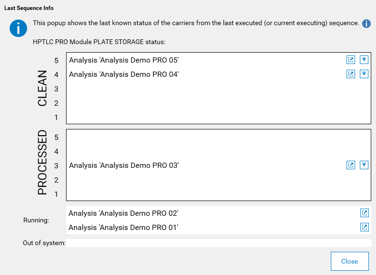Click the small blue info icon
Viewport: 376px width, 275px height.
point(366,23)
